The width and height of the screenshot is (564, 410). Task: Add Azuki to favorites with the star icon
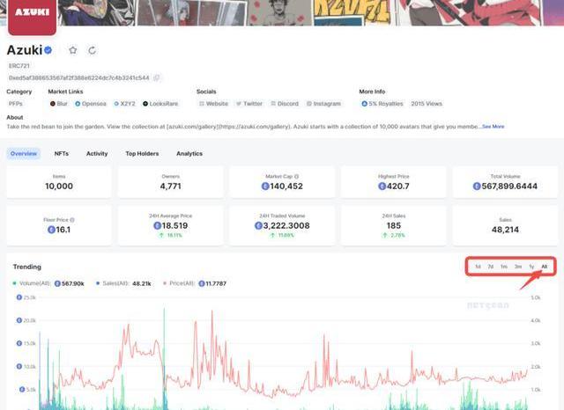[x=73, y=50]
